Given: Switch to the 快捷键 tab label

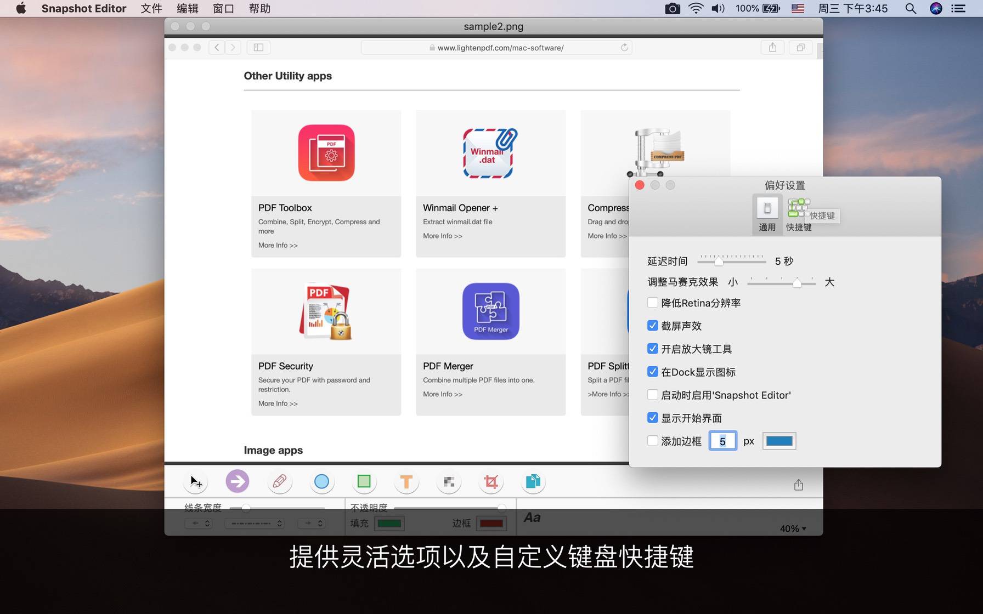Looking at the screenshot, I should (x=799, y=227).
